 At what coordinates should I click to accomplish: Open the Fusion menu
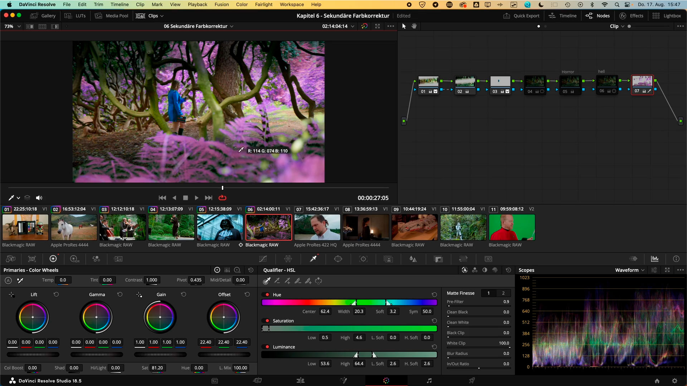coord(221,5)
